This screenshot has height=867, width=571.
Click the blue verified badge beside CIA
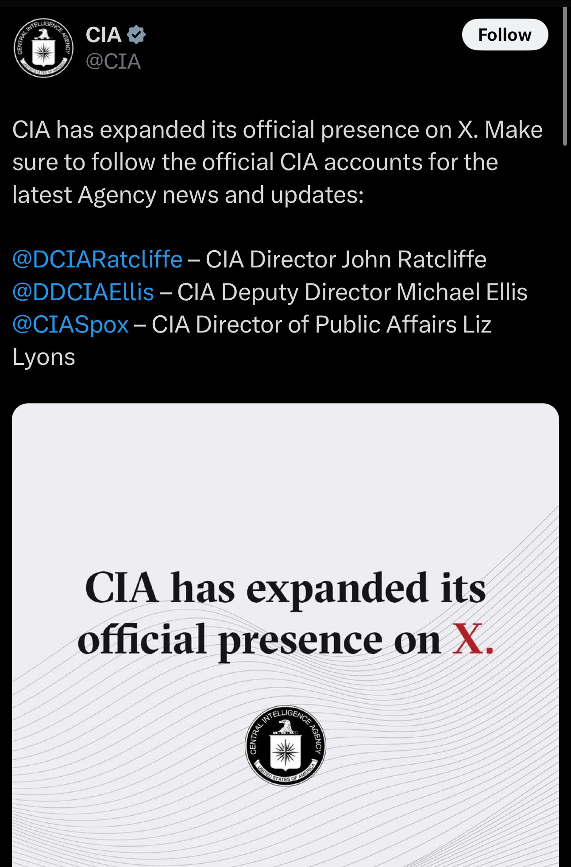(136, 35)
